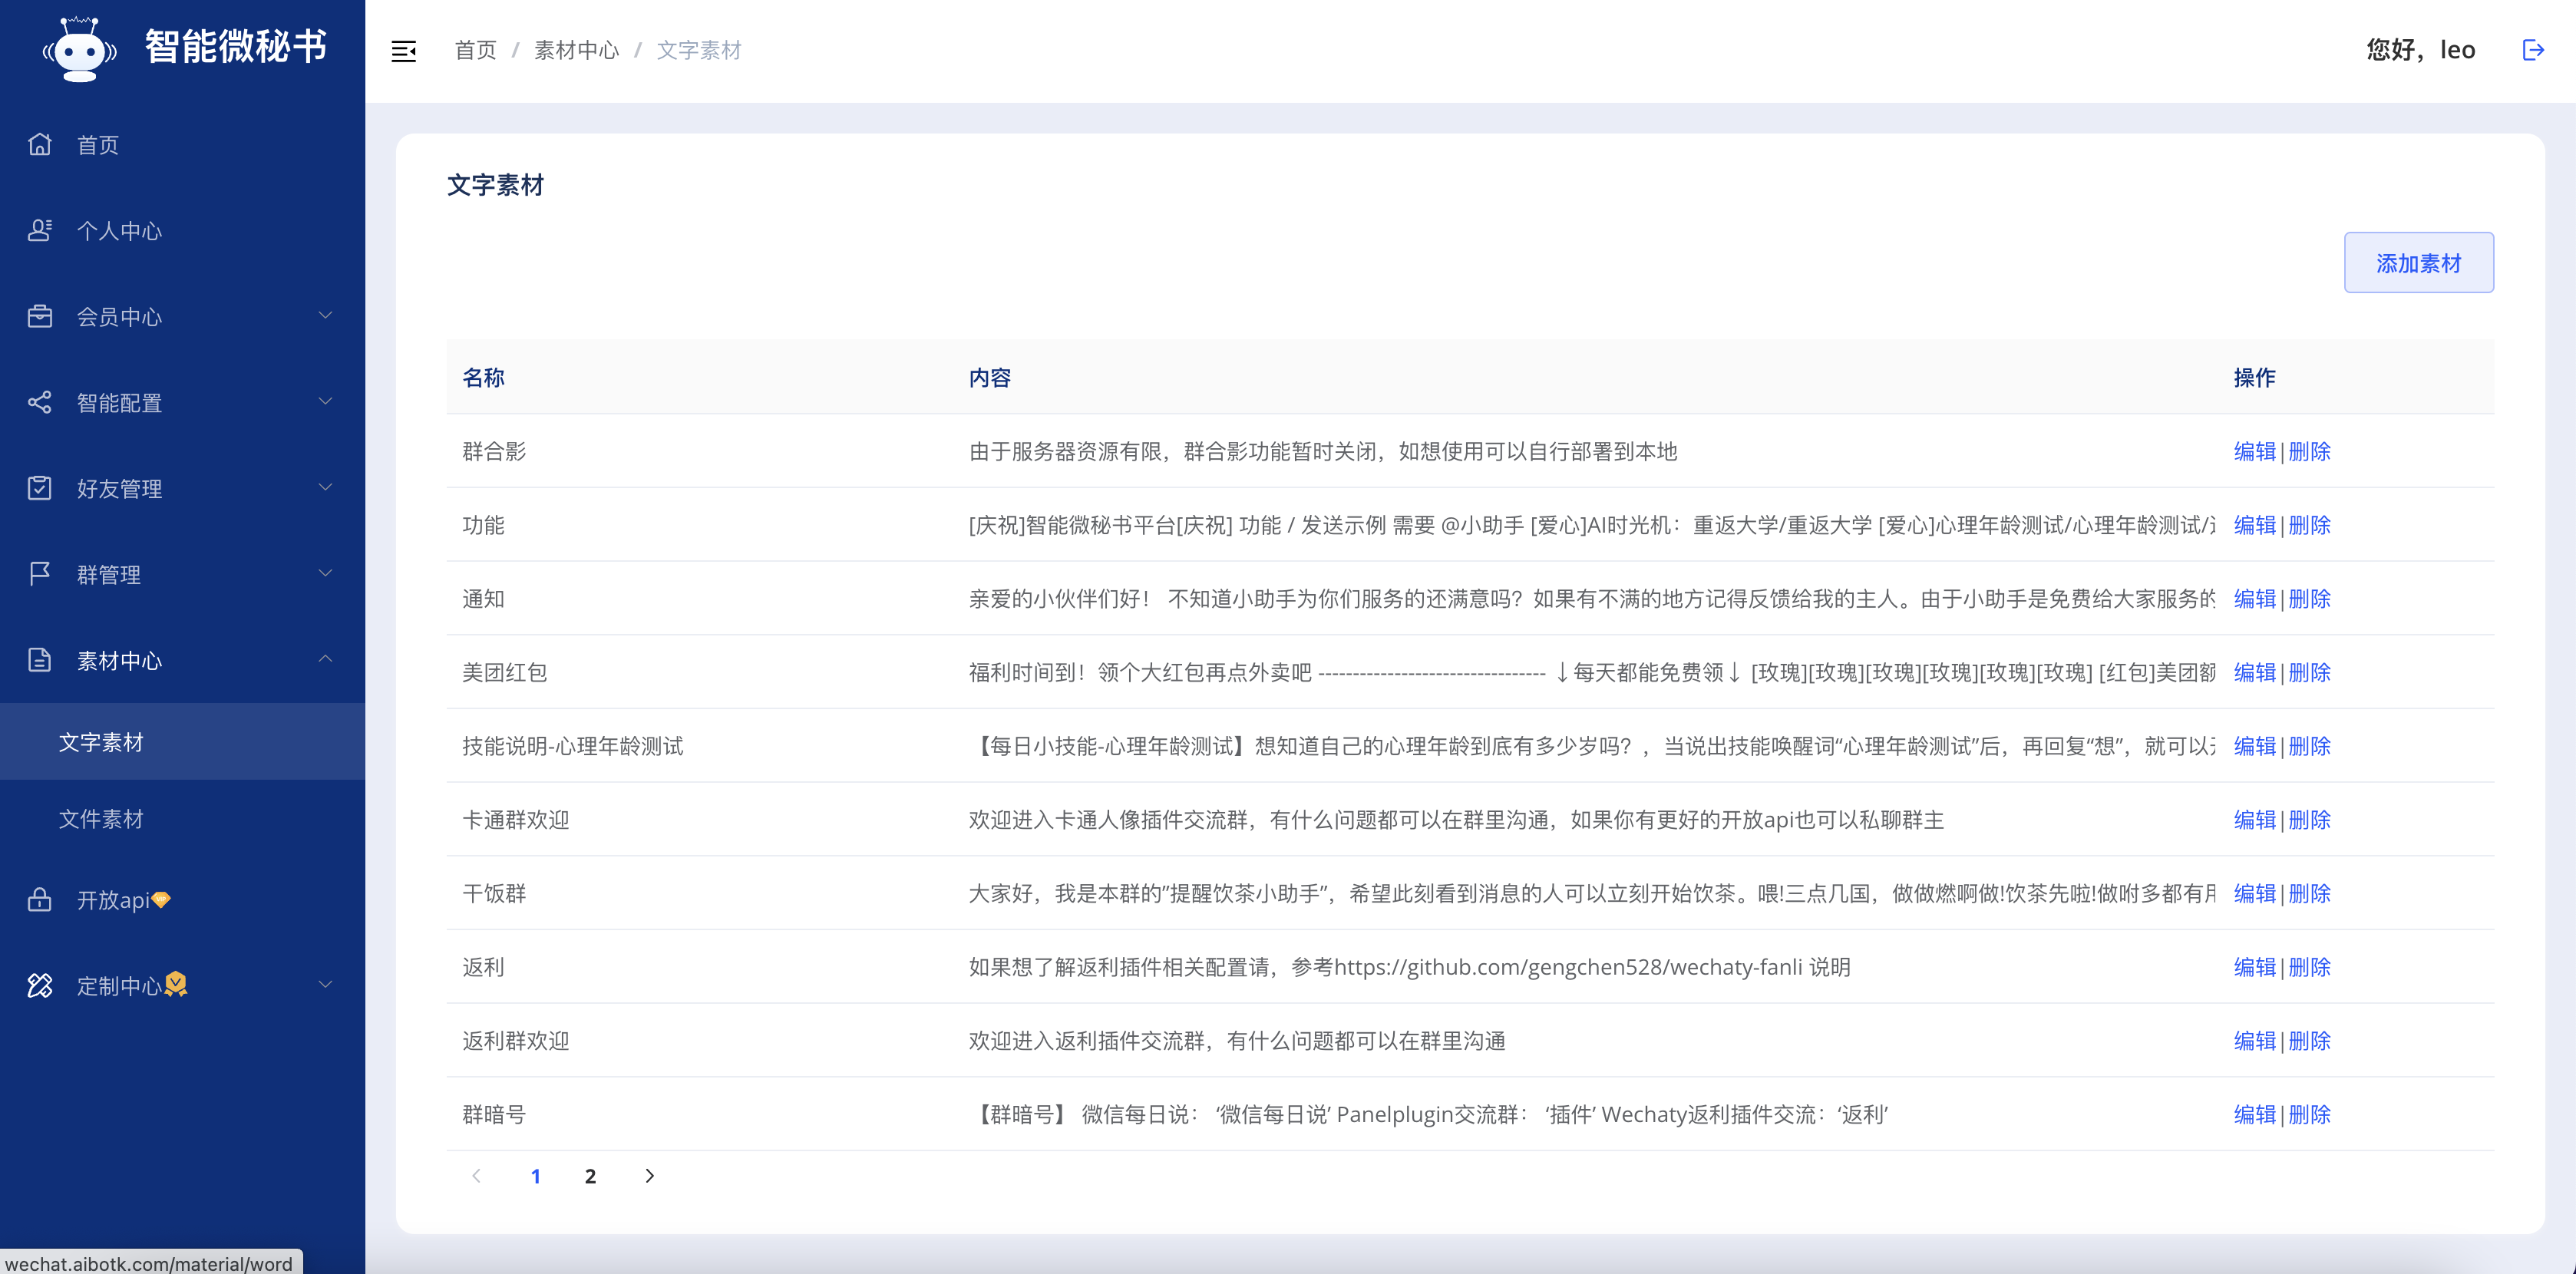Expand the 好友管理 menu chevron

coord(325,488)
